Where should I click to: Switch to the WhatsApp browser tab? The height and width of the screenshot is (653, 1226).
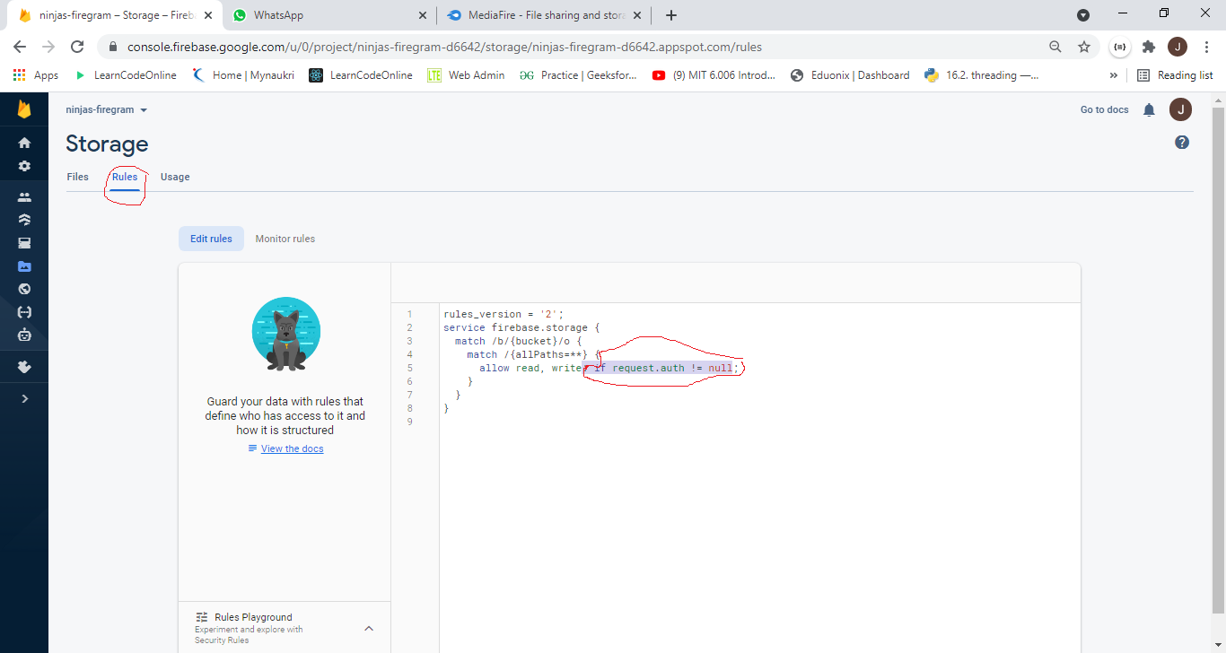tap(330, 15)
